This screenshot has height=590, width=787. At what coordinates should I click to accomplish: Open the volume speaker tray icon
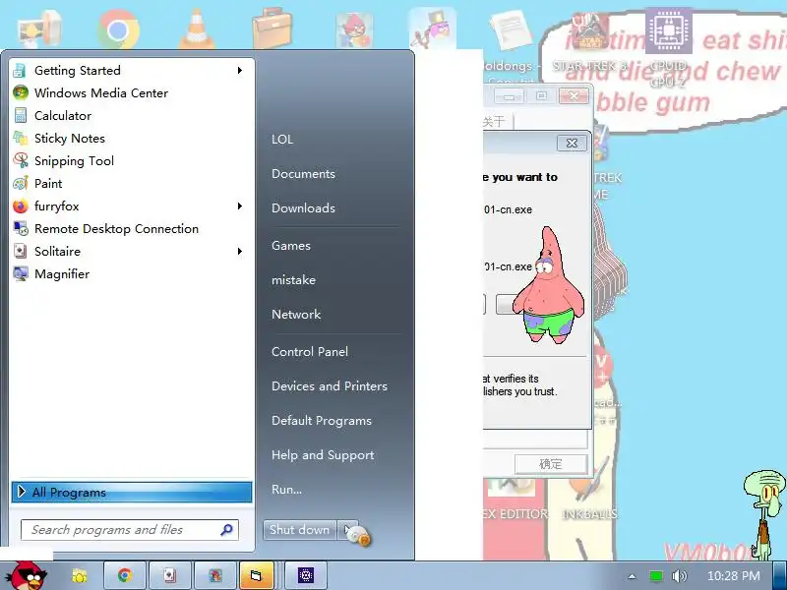pos(679,576)
